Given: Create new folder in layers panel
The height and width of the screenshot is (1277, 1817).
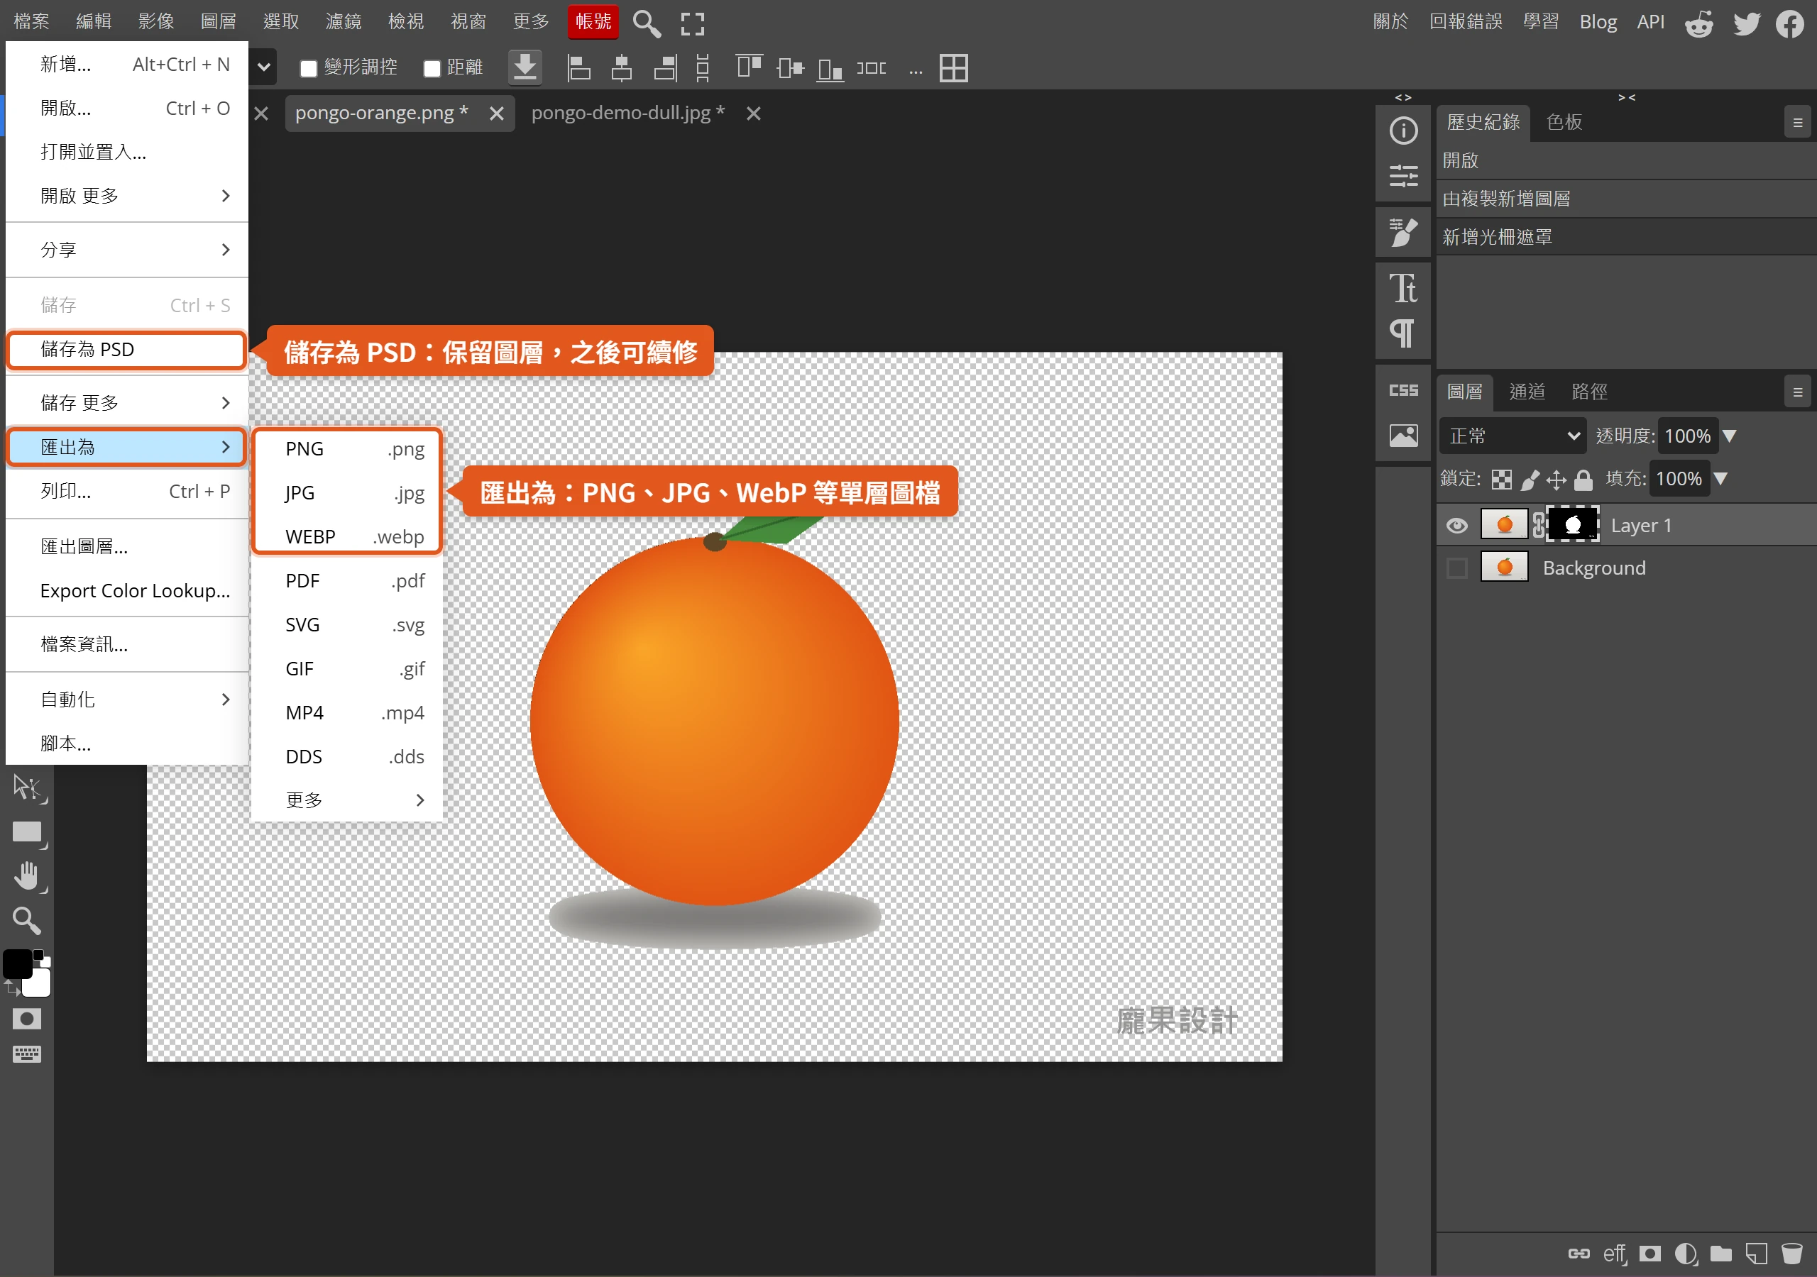Looking at the screenshot, I should pos(1720,1254).
